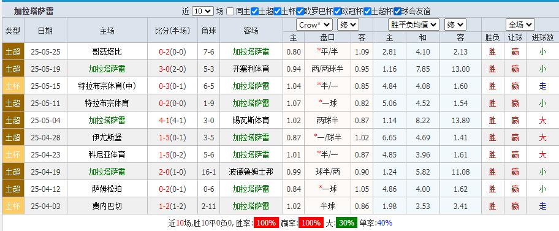Click the 走 result for 25-05-15
This screenshot has width=559, height=231.
click(x=542, y=86)
